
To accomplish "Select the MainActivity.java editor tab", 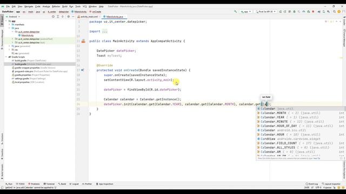I will [x=114, y=17].
